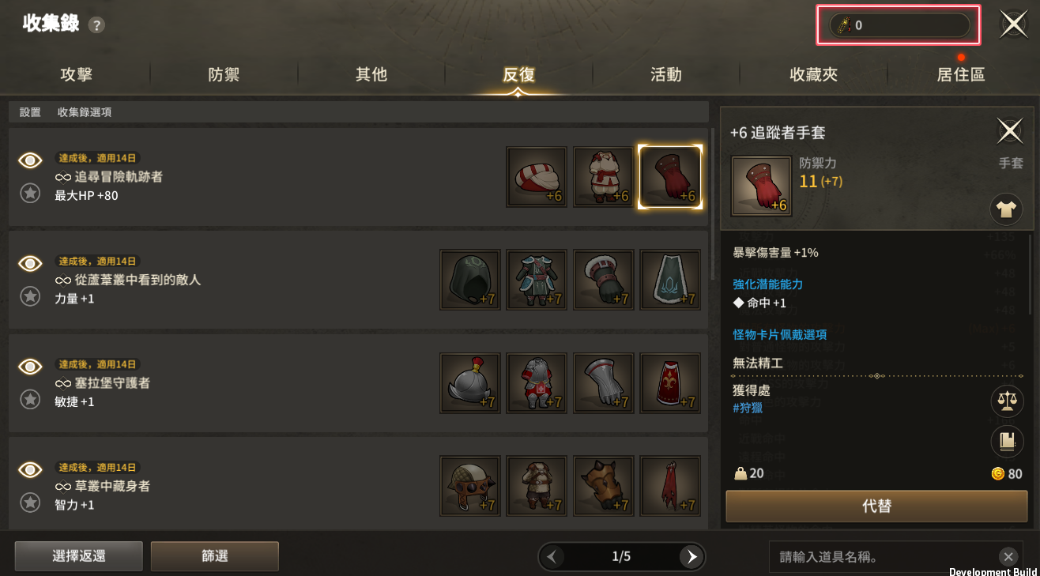Go to next page arrow
The image size is (1040, 576).
click(x=691, y=557)
